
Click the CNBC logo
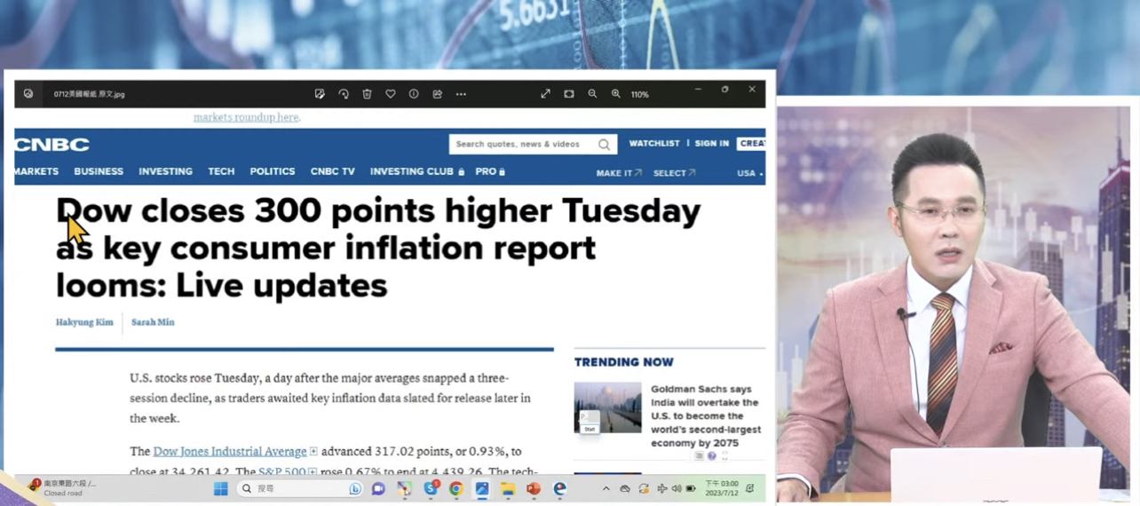[51, 144]
